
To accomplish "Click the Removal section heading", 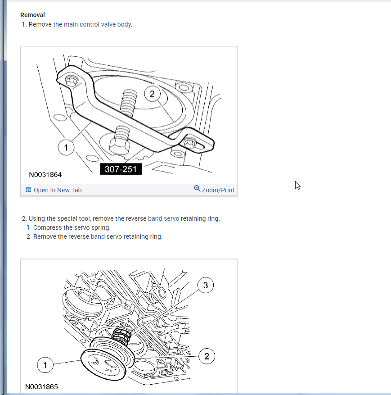I will pyautogui.click(x=32, y=15).
